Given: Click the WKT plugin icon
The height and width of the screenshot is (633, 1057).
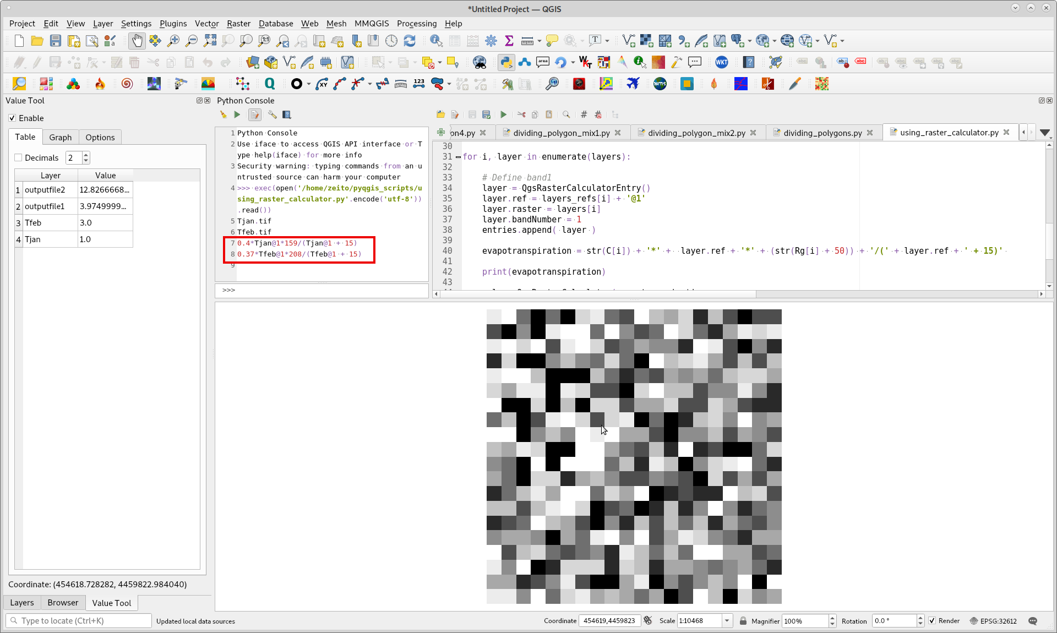Looking at the screenshot, I should coord(721,62).
